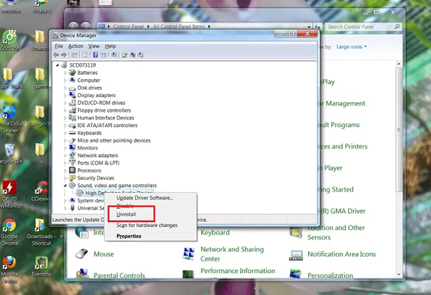Collapse the Sound, video and game controllers node
Viewport: 431px width, 295px height.
pos(66,185)
